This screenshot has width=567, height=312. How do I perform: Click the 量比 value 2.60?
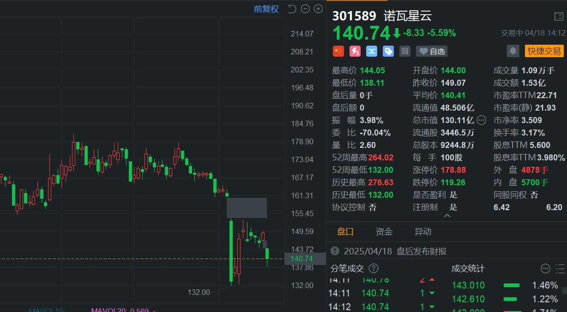(368, 145)
